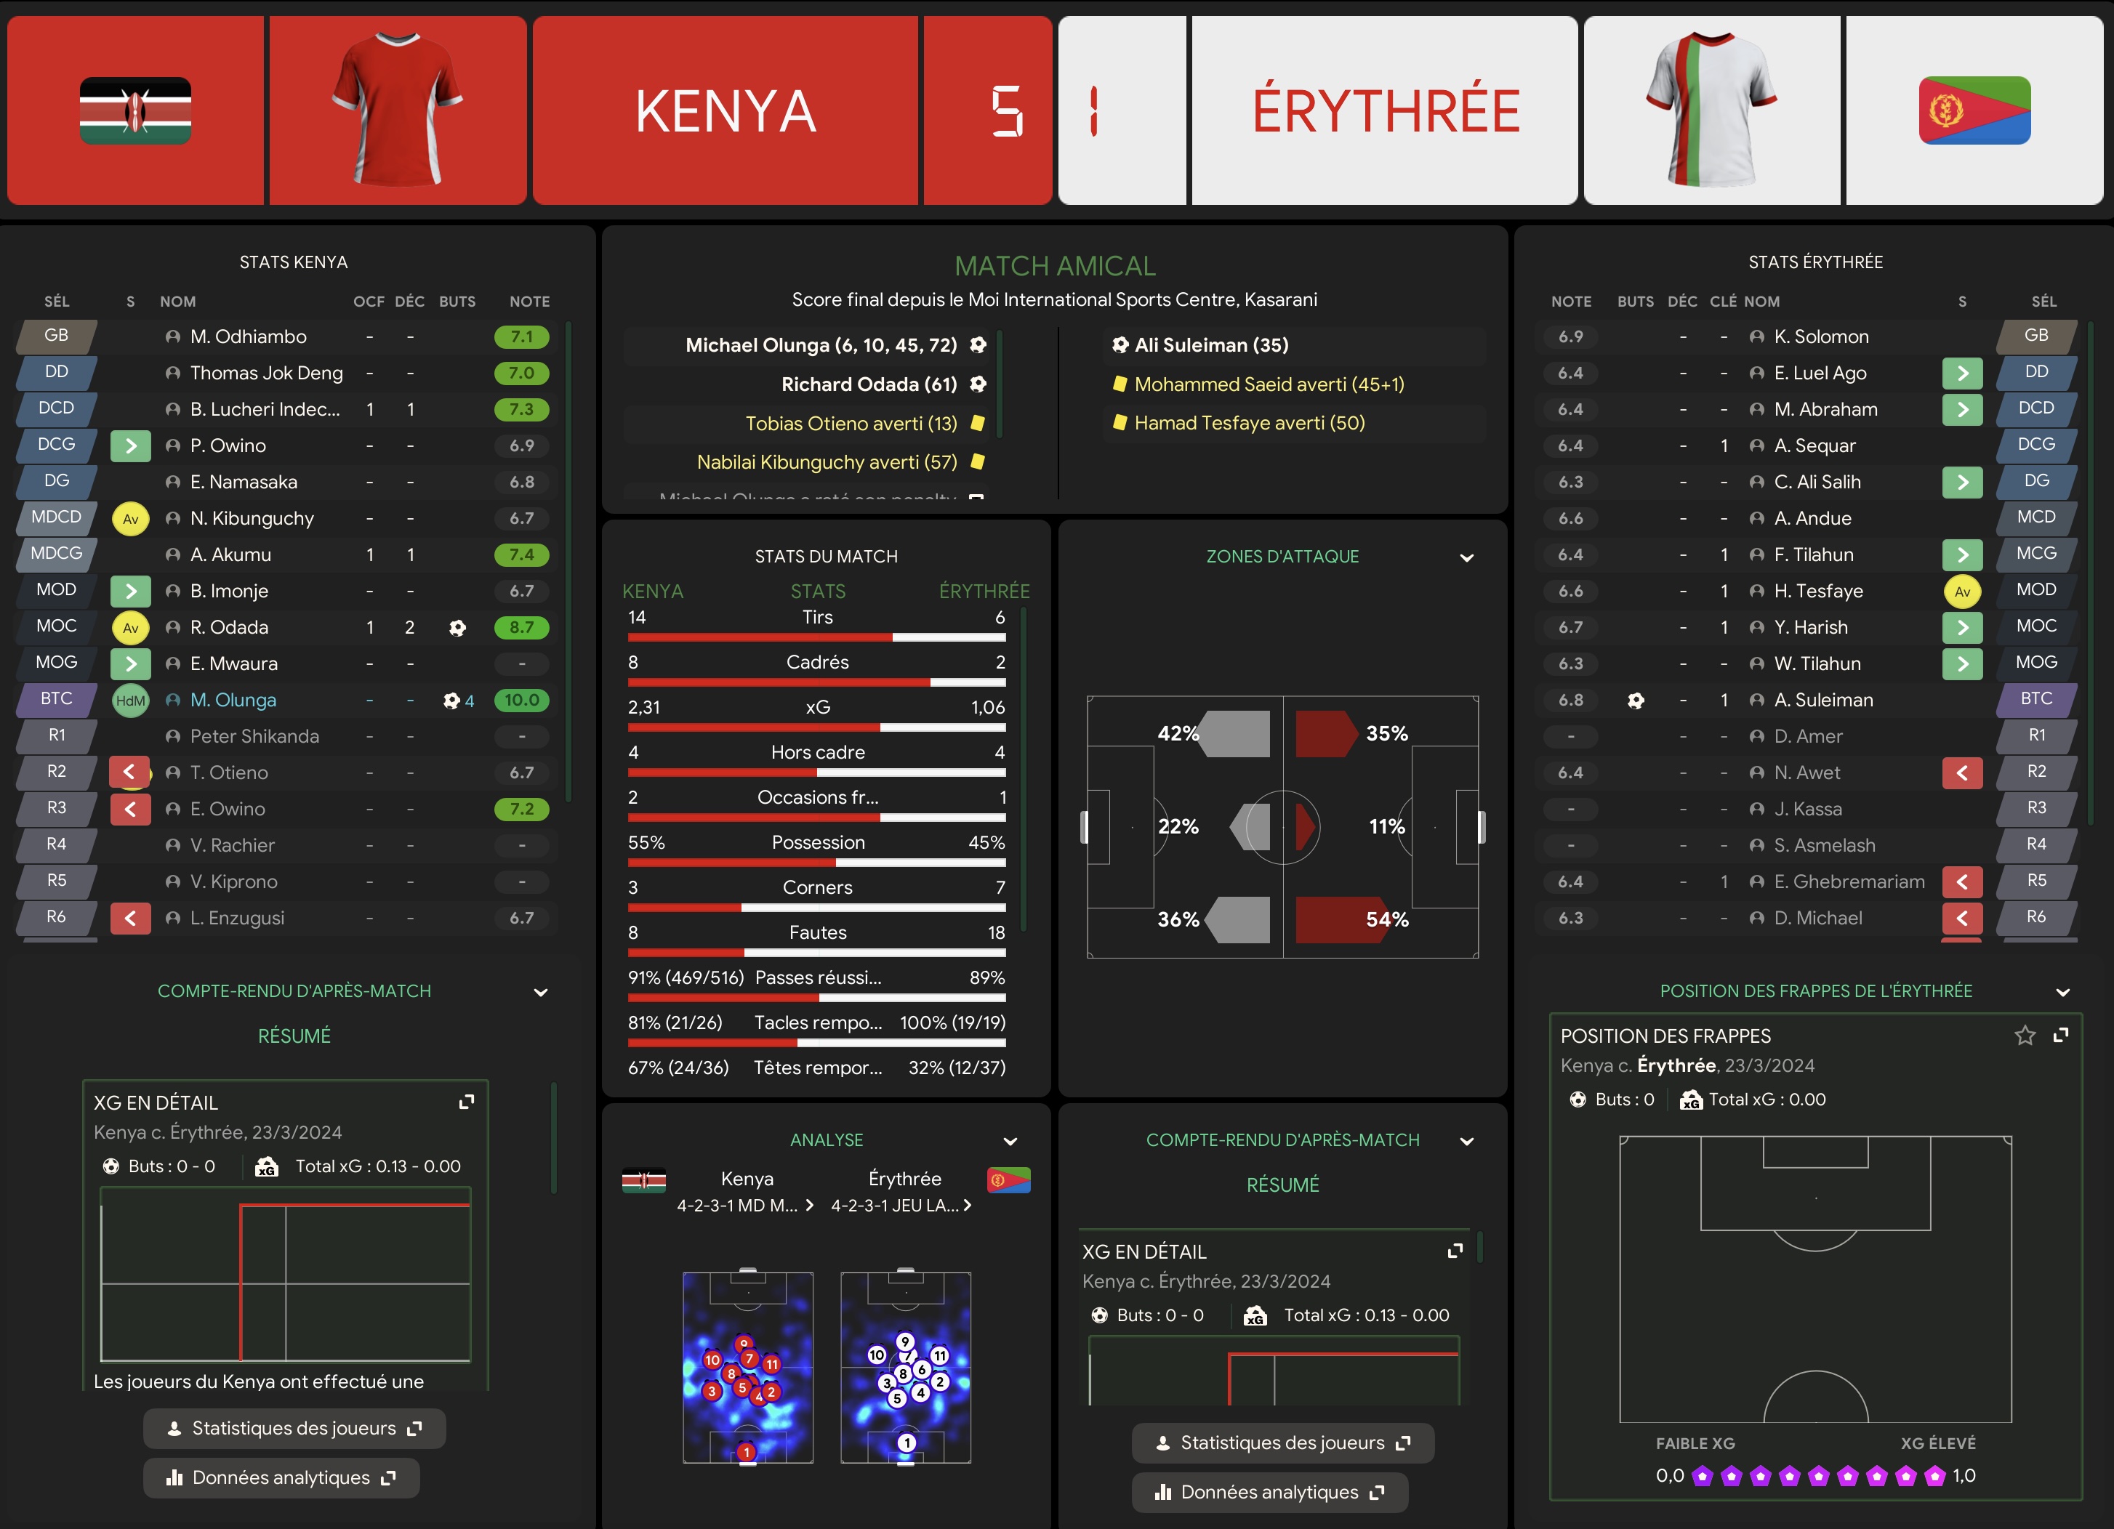This screenshot has height=1529, width=2114.
Task: Click M. Abraham green substitution arrow
Action: coord(1962,410)
